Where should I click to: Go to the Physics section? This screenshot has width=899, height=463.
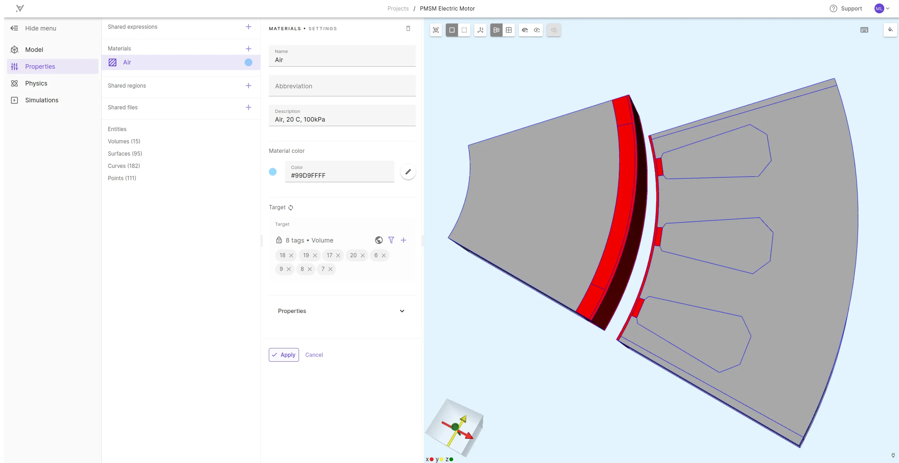(53, 83)
